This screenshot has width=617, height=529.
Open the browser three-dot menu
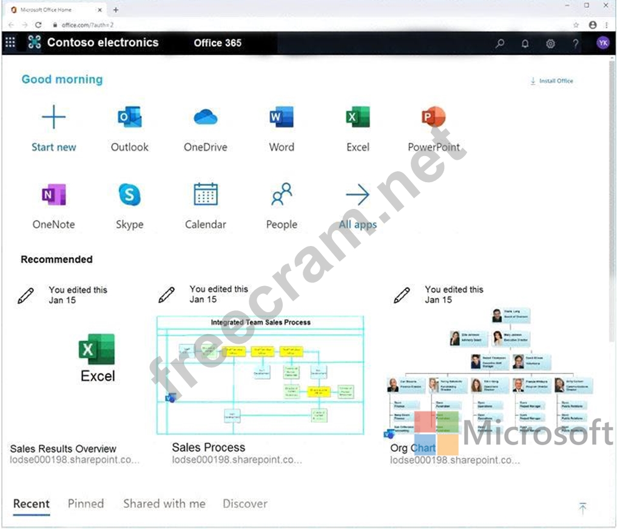tap(606, 25)
